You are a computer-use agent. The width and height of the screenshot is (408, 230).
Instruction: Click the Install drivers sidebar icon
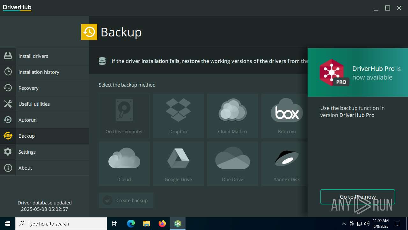point(8,56)
